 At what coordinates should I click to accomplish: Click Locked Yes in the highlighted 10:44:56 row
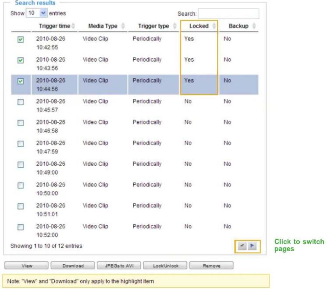pyautogui.click(x=189, y=80)
